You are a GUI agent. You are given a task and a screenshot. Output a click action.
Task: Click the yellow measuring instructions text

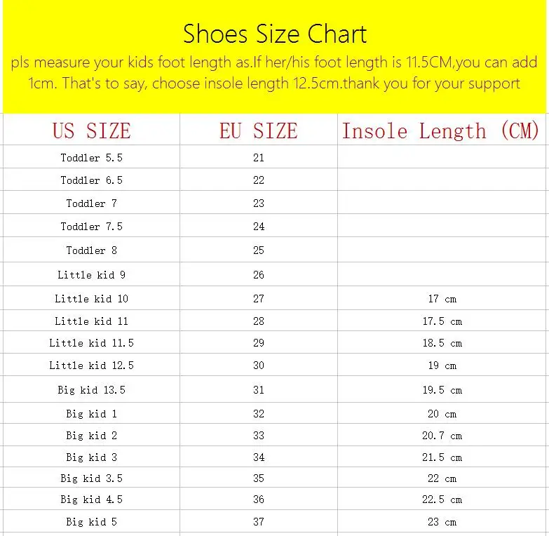click(x=274, y=73)
